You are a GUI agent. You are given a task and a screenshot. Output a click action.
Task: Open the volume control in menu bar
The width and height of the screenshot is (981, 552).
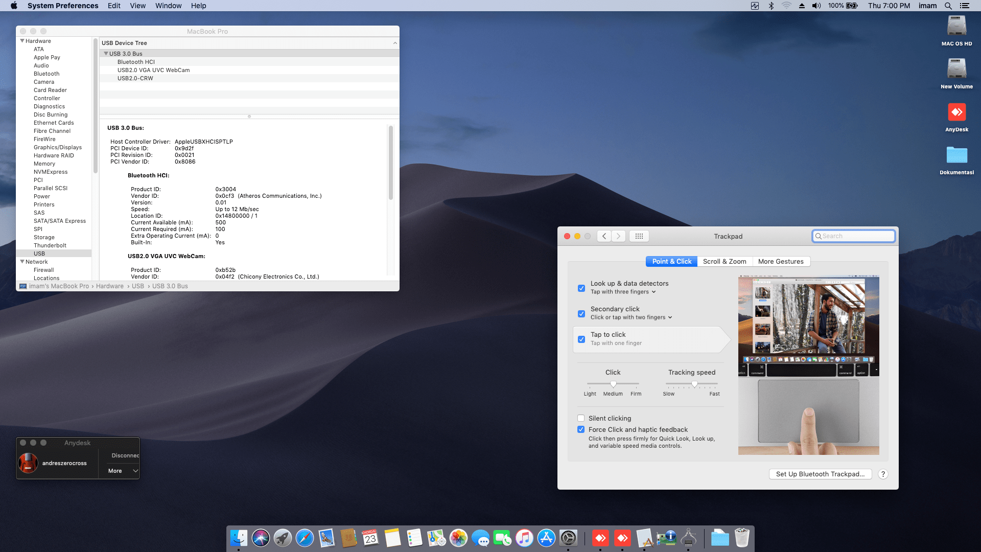[816, 6]
